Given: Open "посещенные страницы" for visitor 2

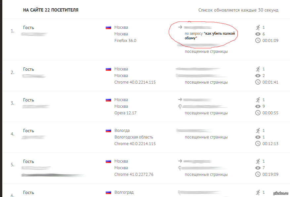Looking at the screenshot, I should click(x=206, y=82).
